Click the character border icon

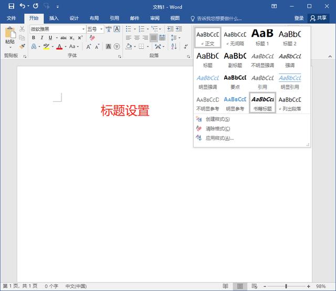(117, 29)
